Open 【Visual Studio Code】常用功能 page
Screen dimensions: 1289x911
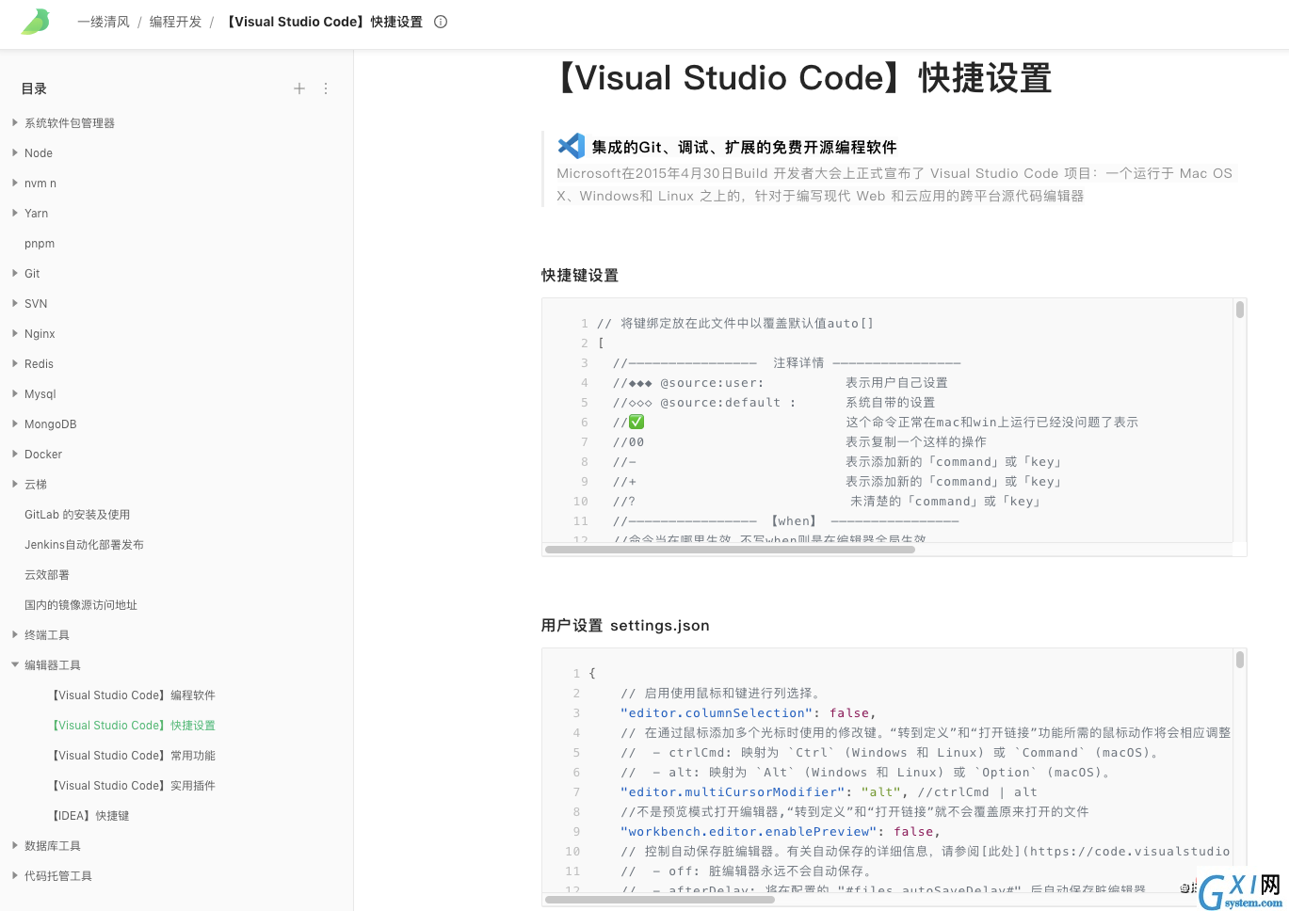tap(133, 756)
